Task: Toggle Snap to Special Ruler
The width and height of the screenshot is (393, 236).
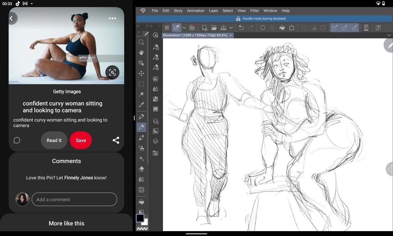Action: pos(345,28)
